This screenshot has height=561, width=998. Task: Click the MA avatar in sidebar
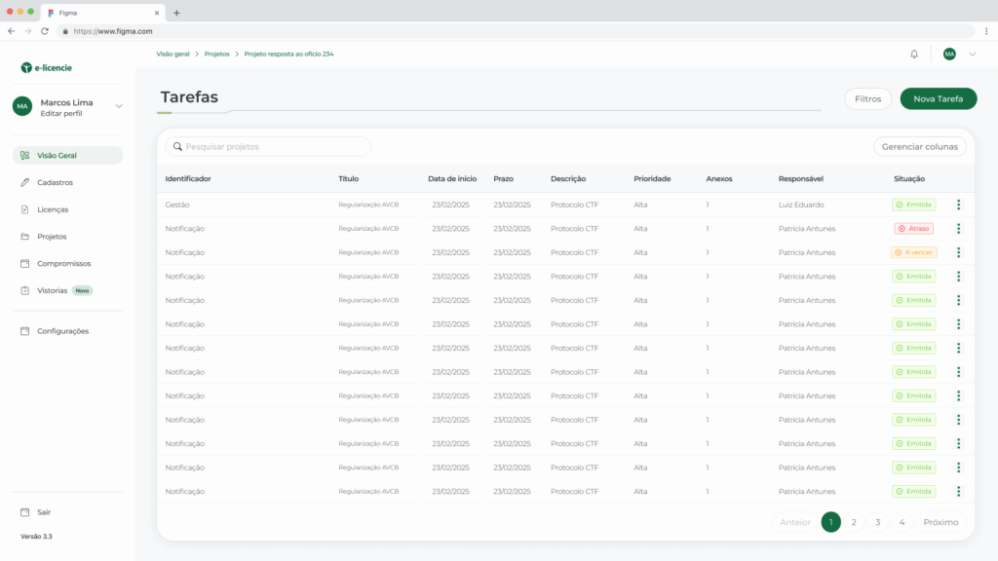click(x=22, y=106)
